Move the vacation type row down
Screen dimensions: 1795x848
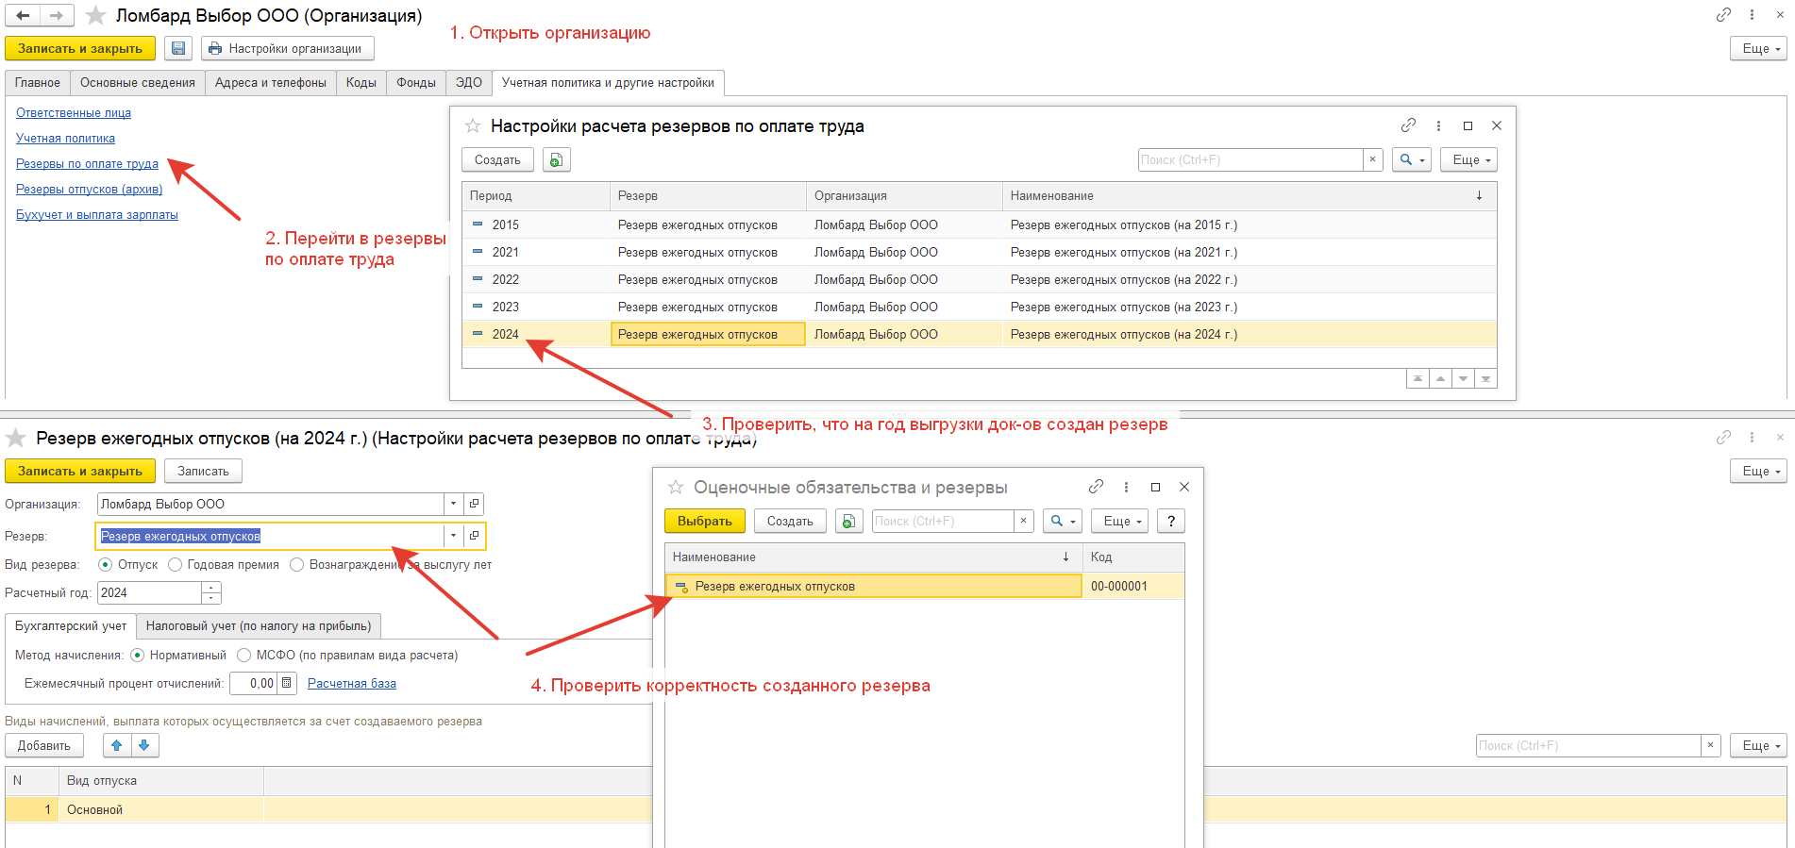(x=144, y=745)
